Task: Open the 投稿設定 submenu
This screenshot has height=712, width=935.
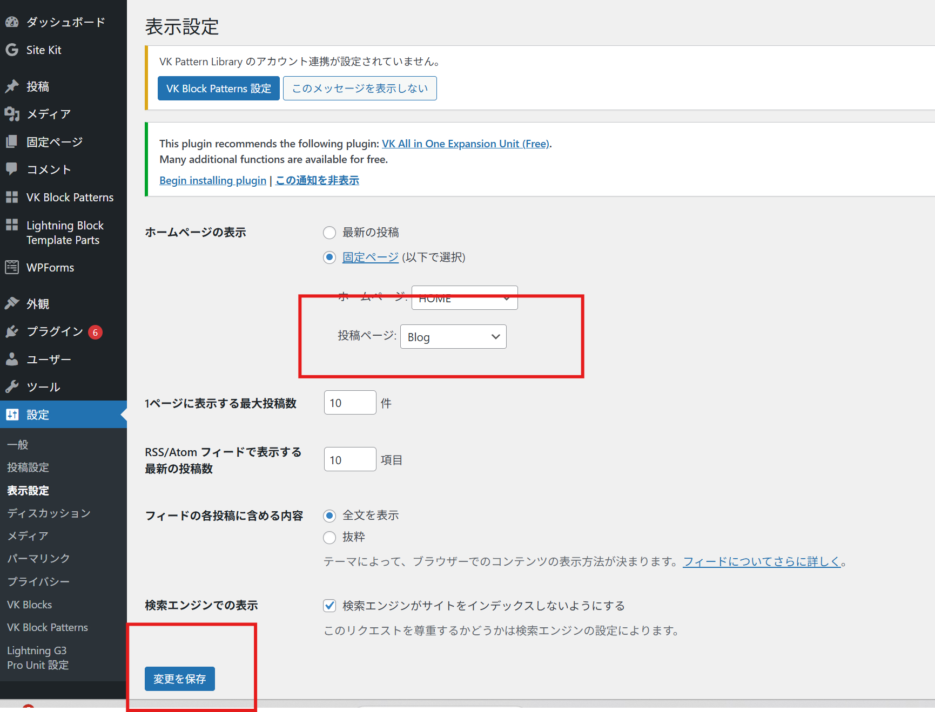Action: pyautogui.click(x=28, y=467)
